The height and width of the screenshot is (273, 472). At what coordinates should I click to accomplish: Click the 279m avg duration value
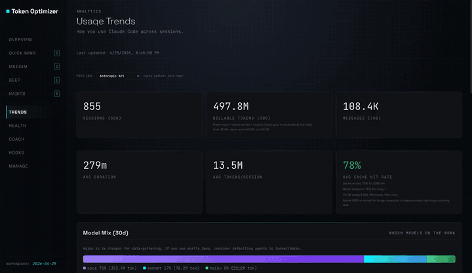pos(95,166)
